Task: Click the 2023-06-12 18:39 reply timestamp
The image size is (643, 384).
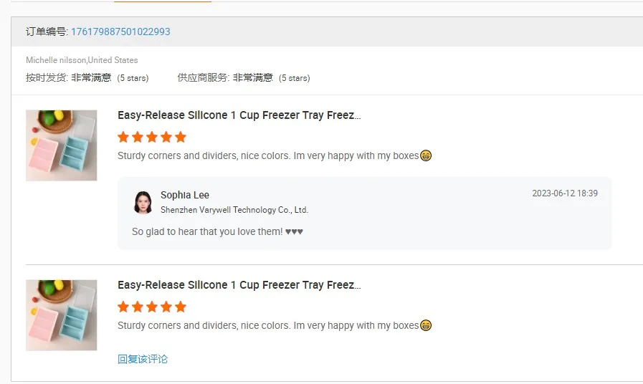Action: click(x=565, y=193)
